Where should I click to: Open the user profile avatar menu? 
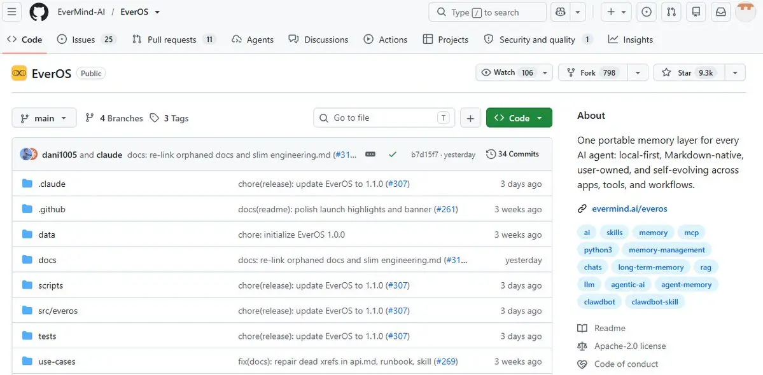point(745,12)
